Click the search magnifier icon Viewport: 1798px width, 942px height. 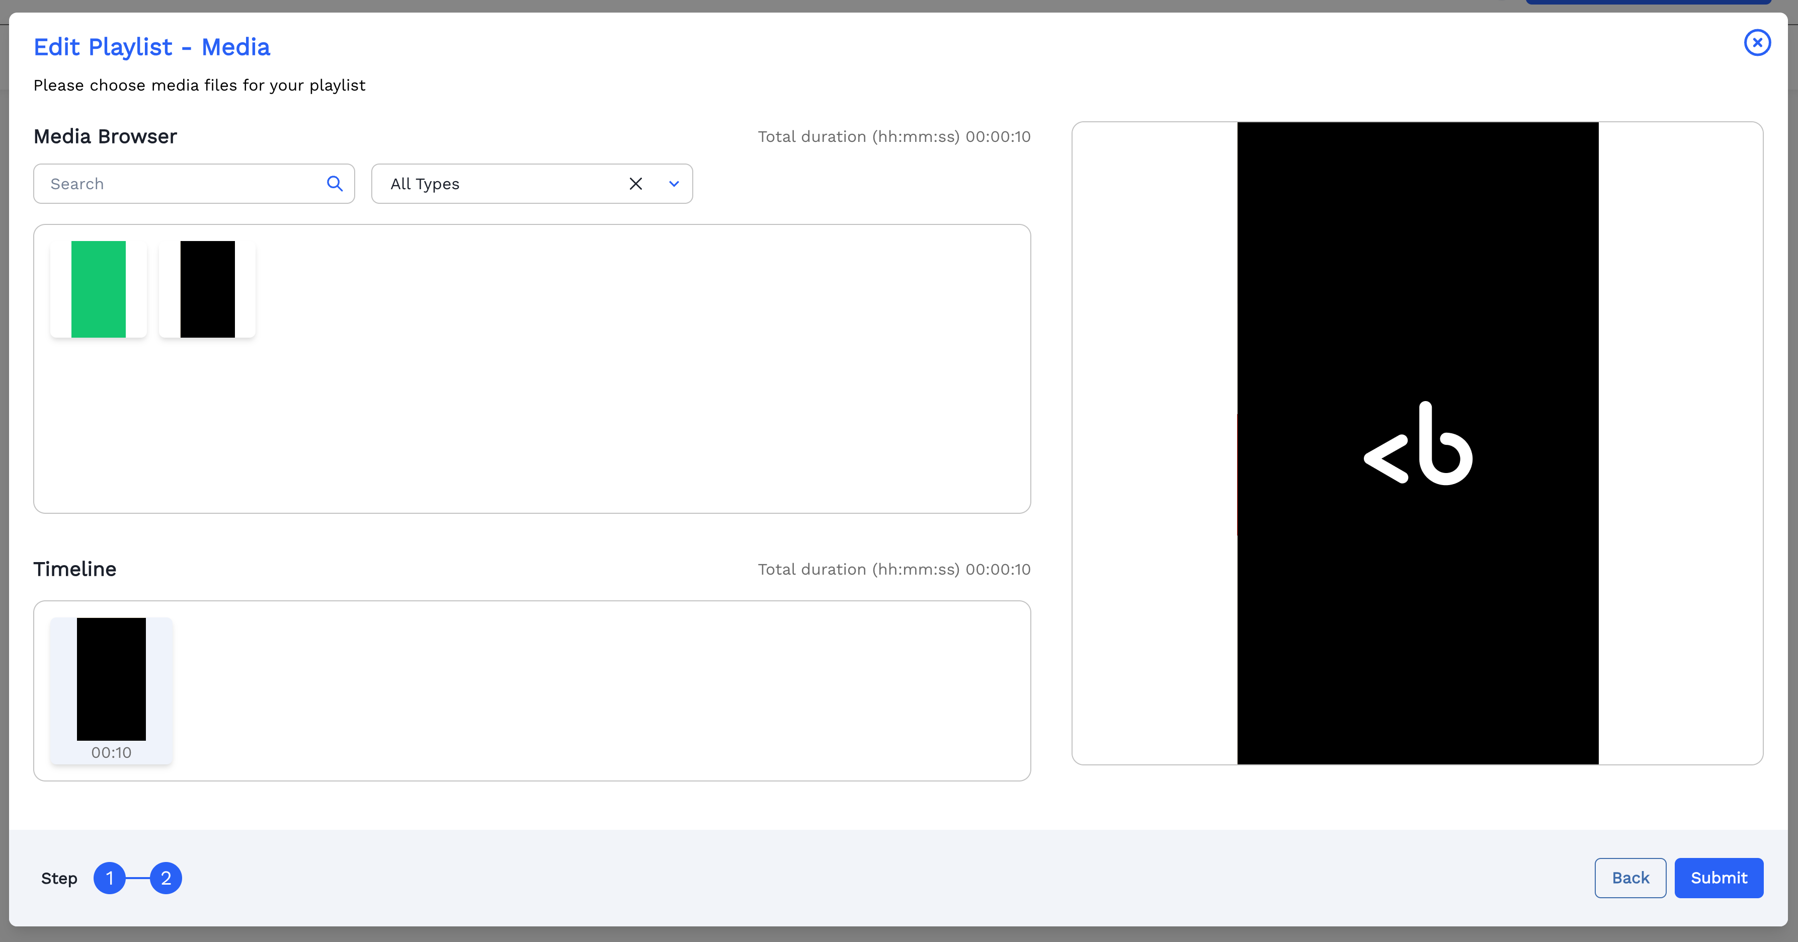pos(335,184)
